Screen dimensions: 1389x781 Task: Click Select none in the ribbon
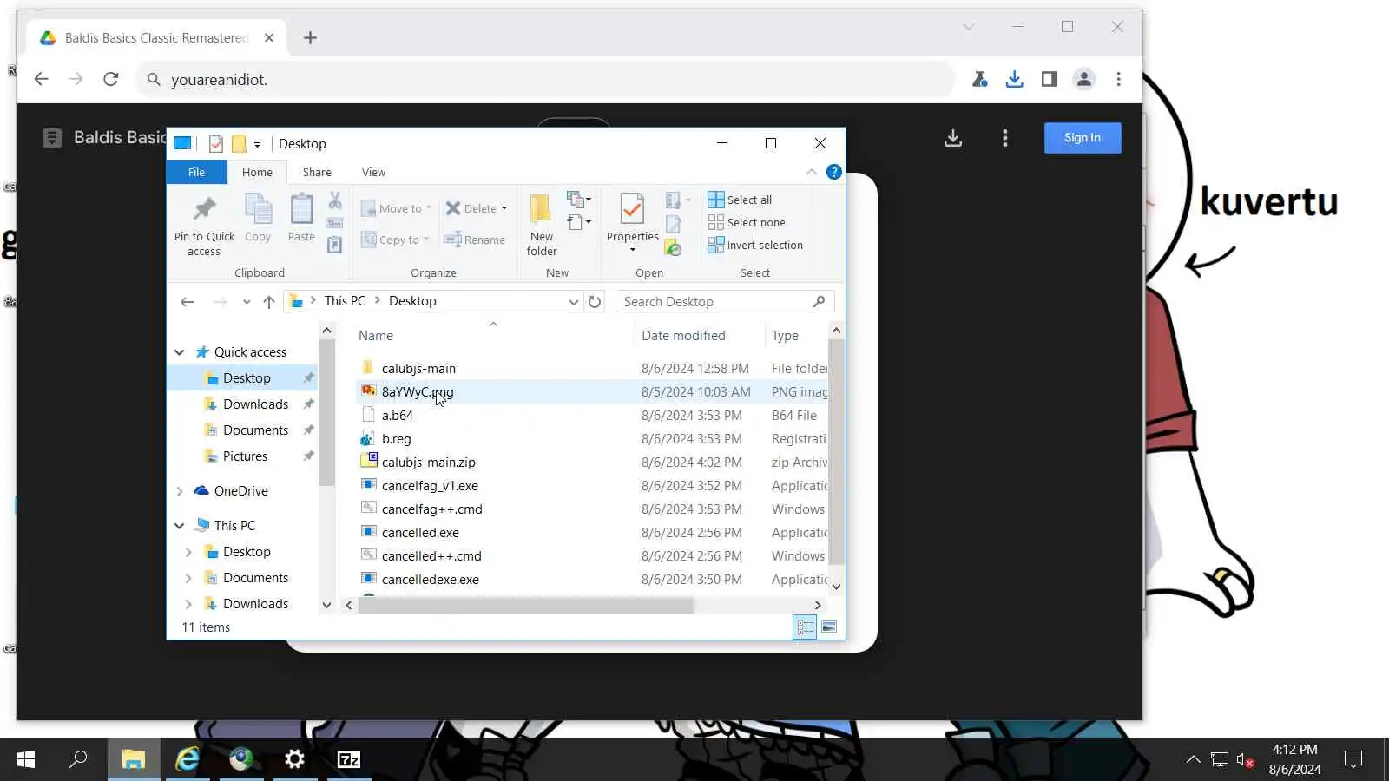(747, 222)
